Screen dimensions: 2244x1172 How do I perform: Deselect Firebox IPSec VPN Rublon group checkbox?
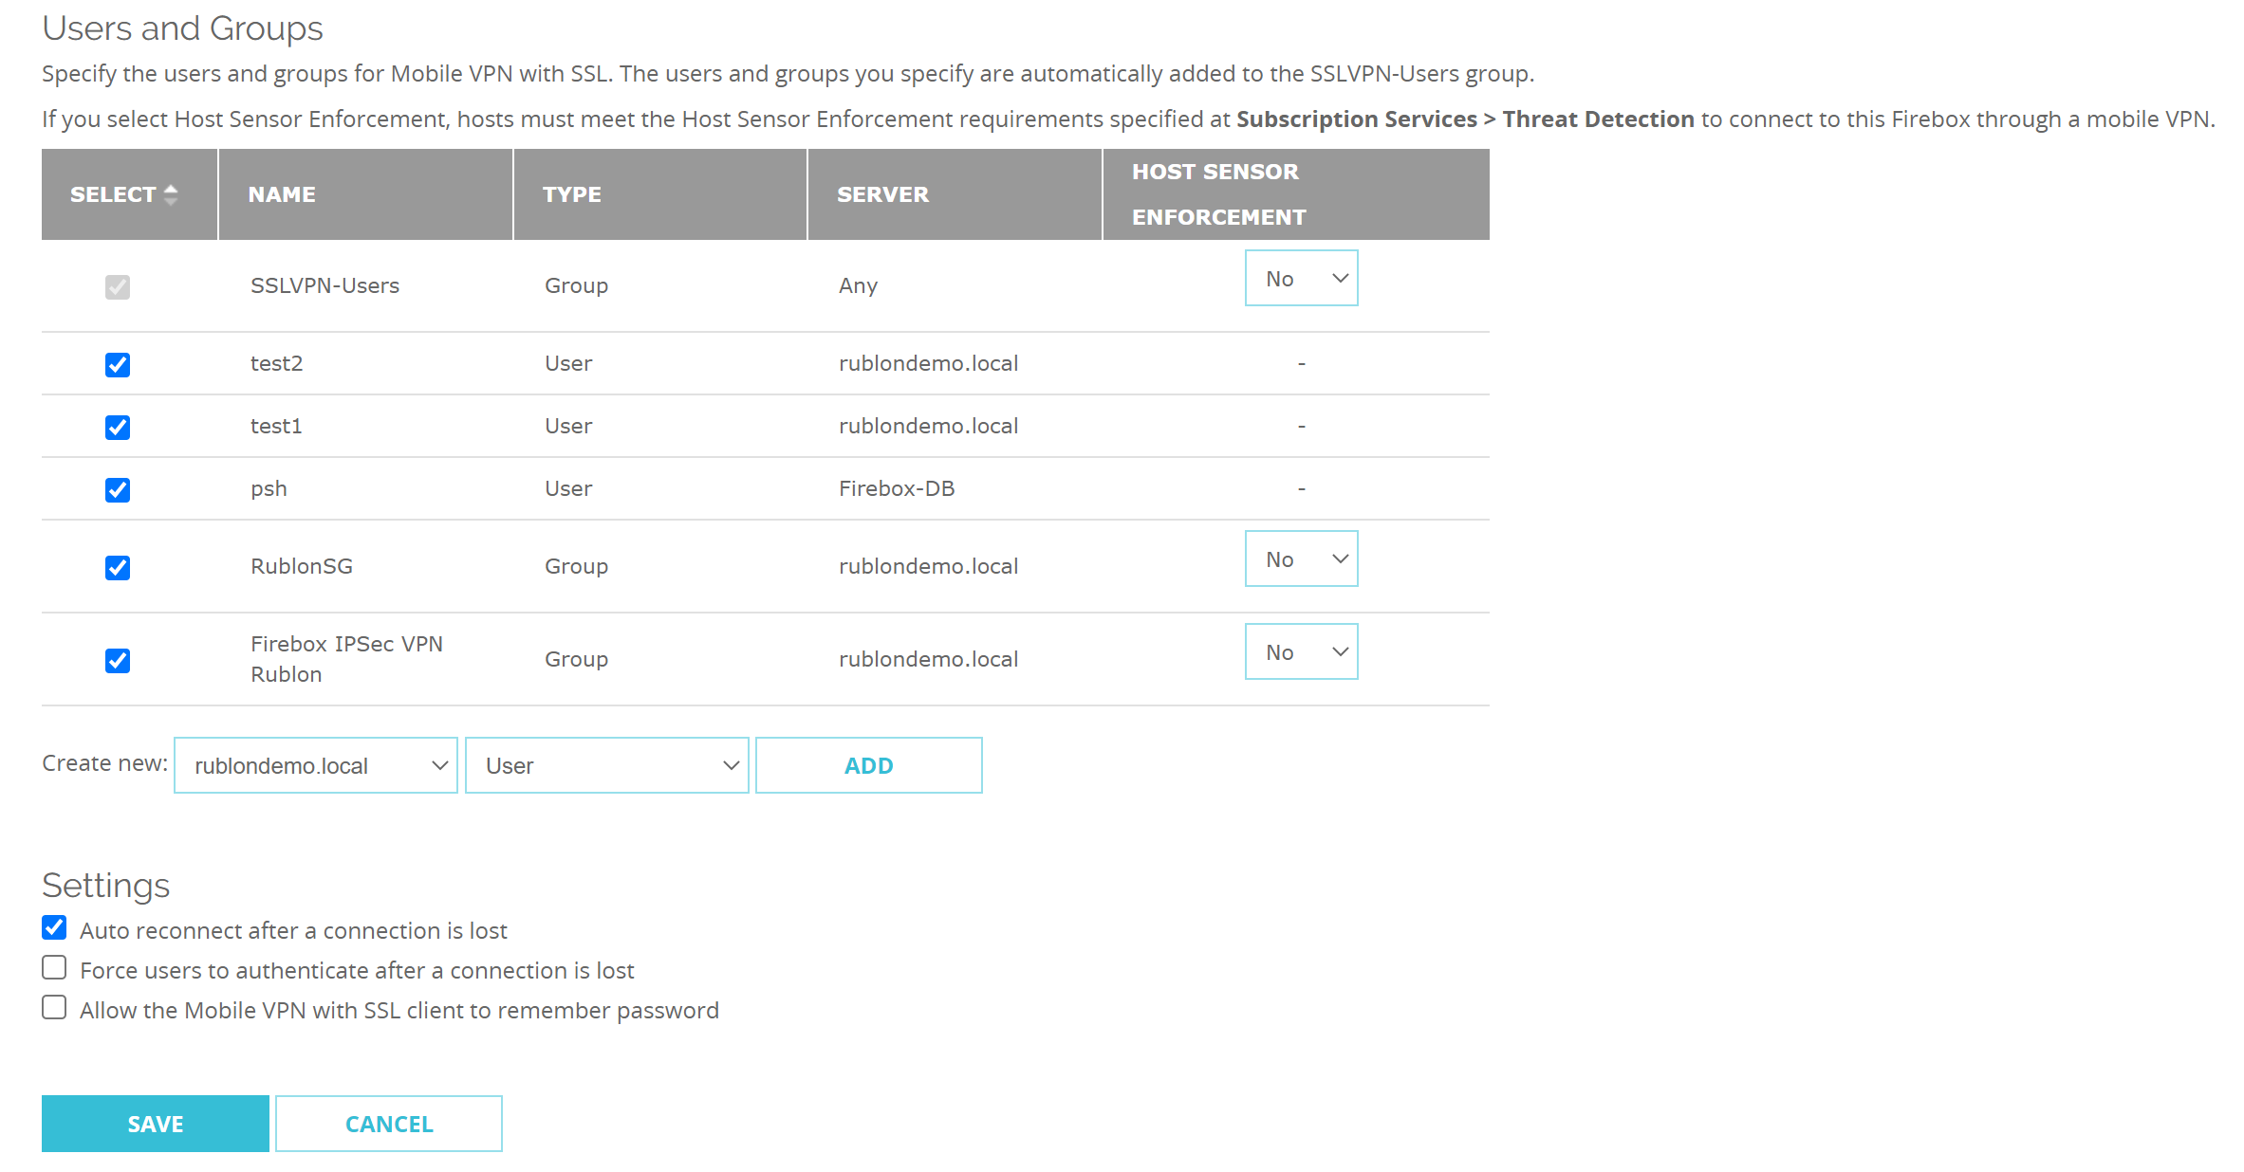click(x=118, y=660)
